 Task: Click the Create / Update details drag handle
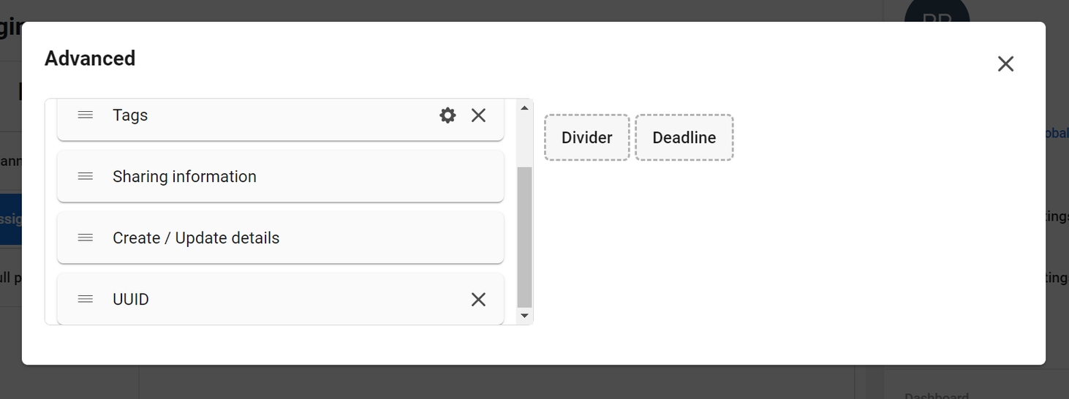point(86,238)
